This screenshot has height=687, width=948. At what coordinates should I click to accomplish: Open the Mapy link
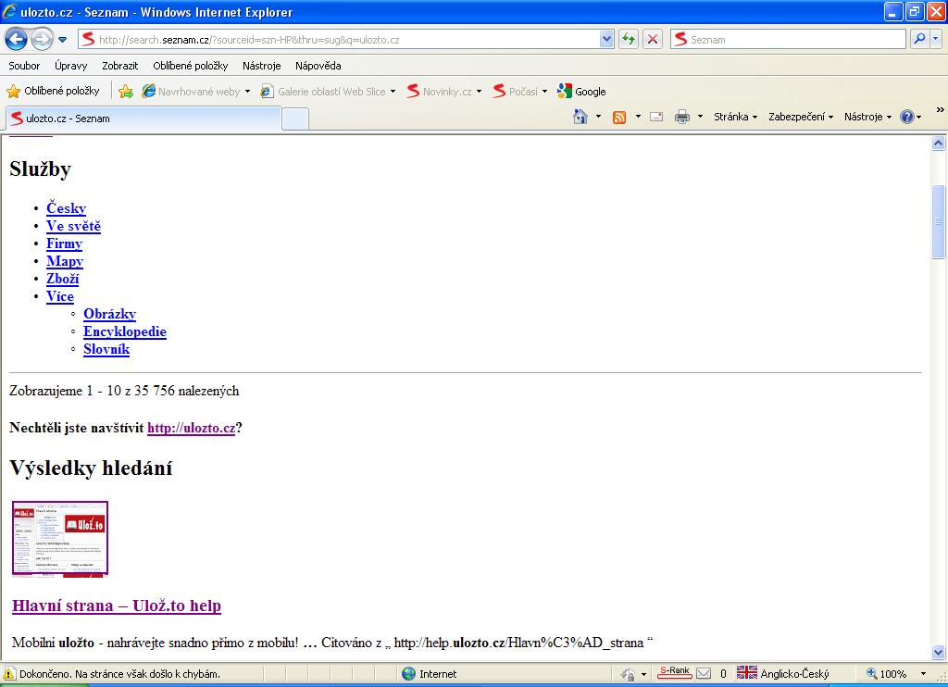click(65, 261)
